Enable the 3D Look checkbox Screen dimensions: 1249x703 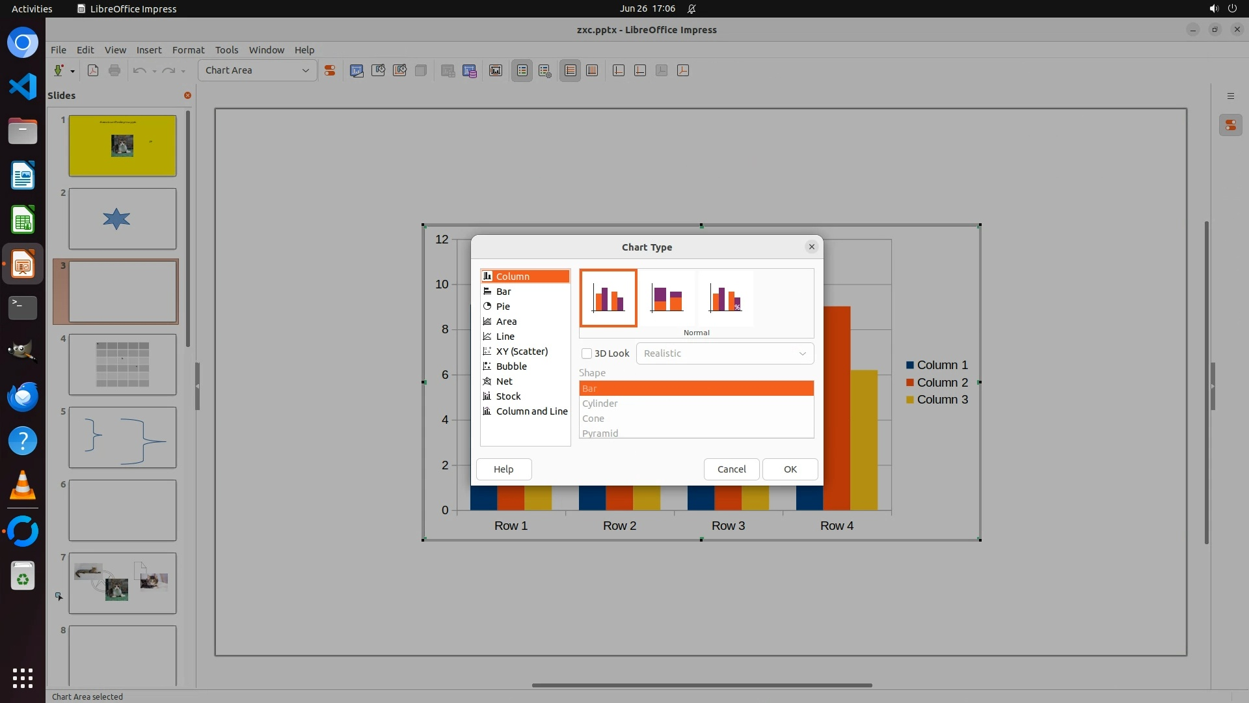click(587, 353)
